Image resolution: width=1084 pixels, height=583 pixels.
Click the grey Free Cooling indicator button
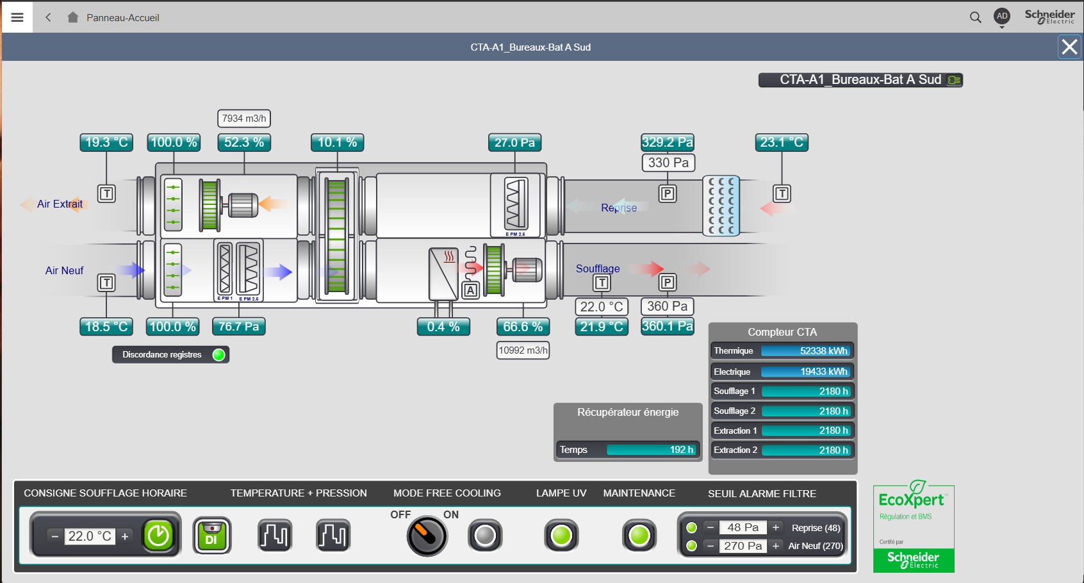(485, 536)
